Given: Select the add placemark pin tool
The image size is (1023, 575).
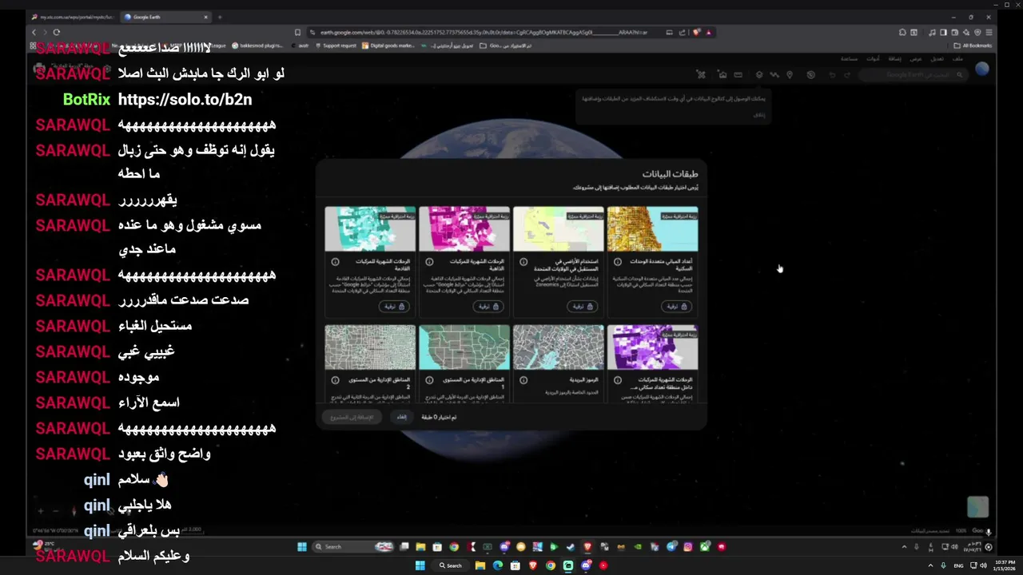Looking at the screenshot, I should click(790, 74).
